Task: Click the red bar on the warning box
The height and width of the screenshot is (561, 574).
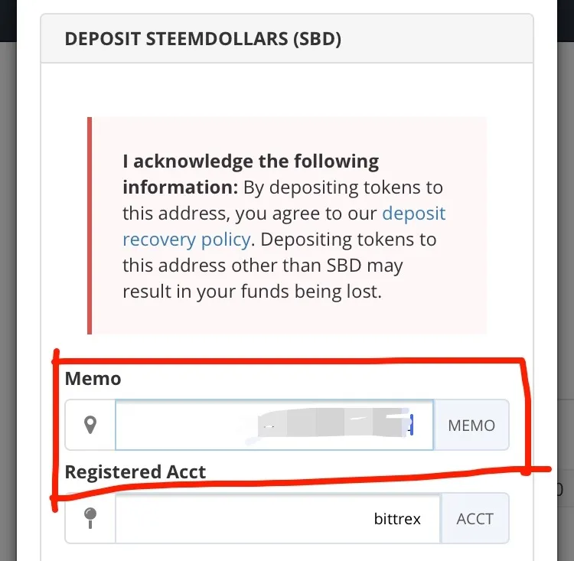Action: click(90, 226)
